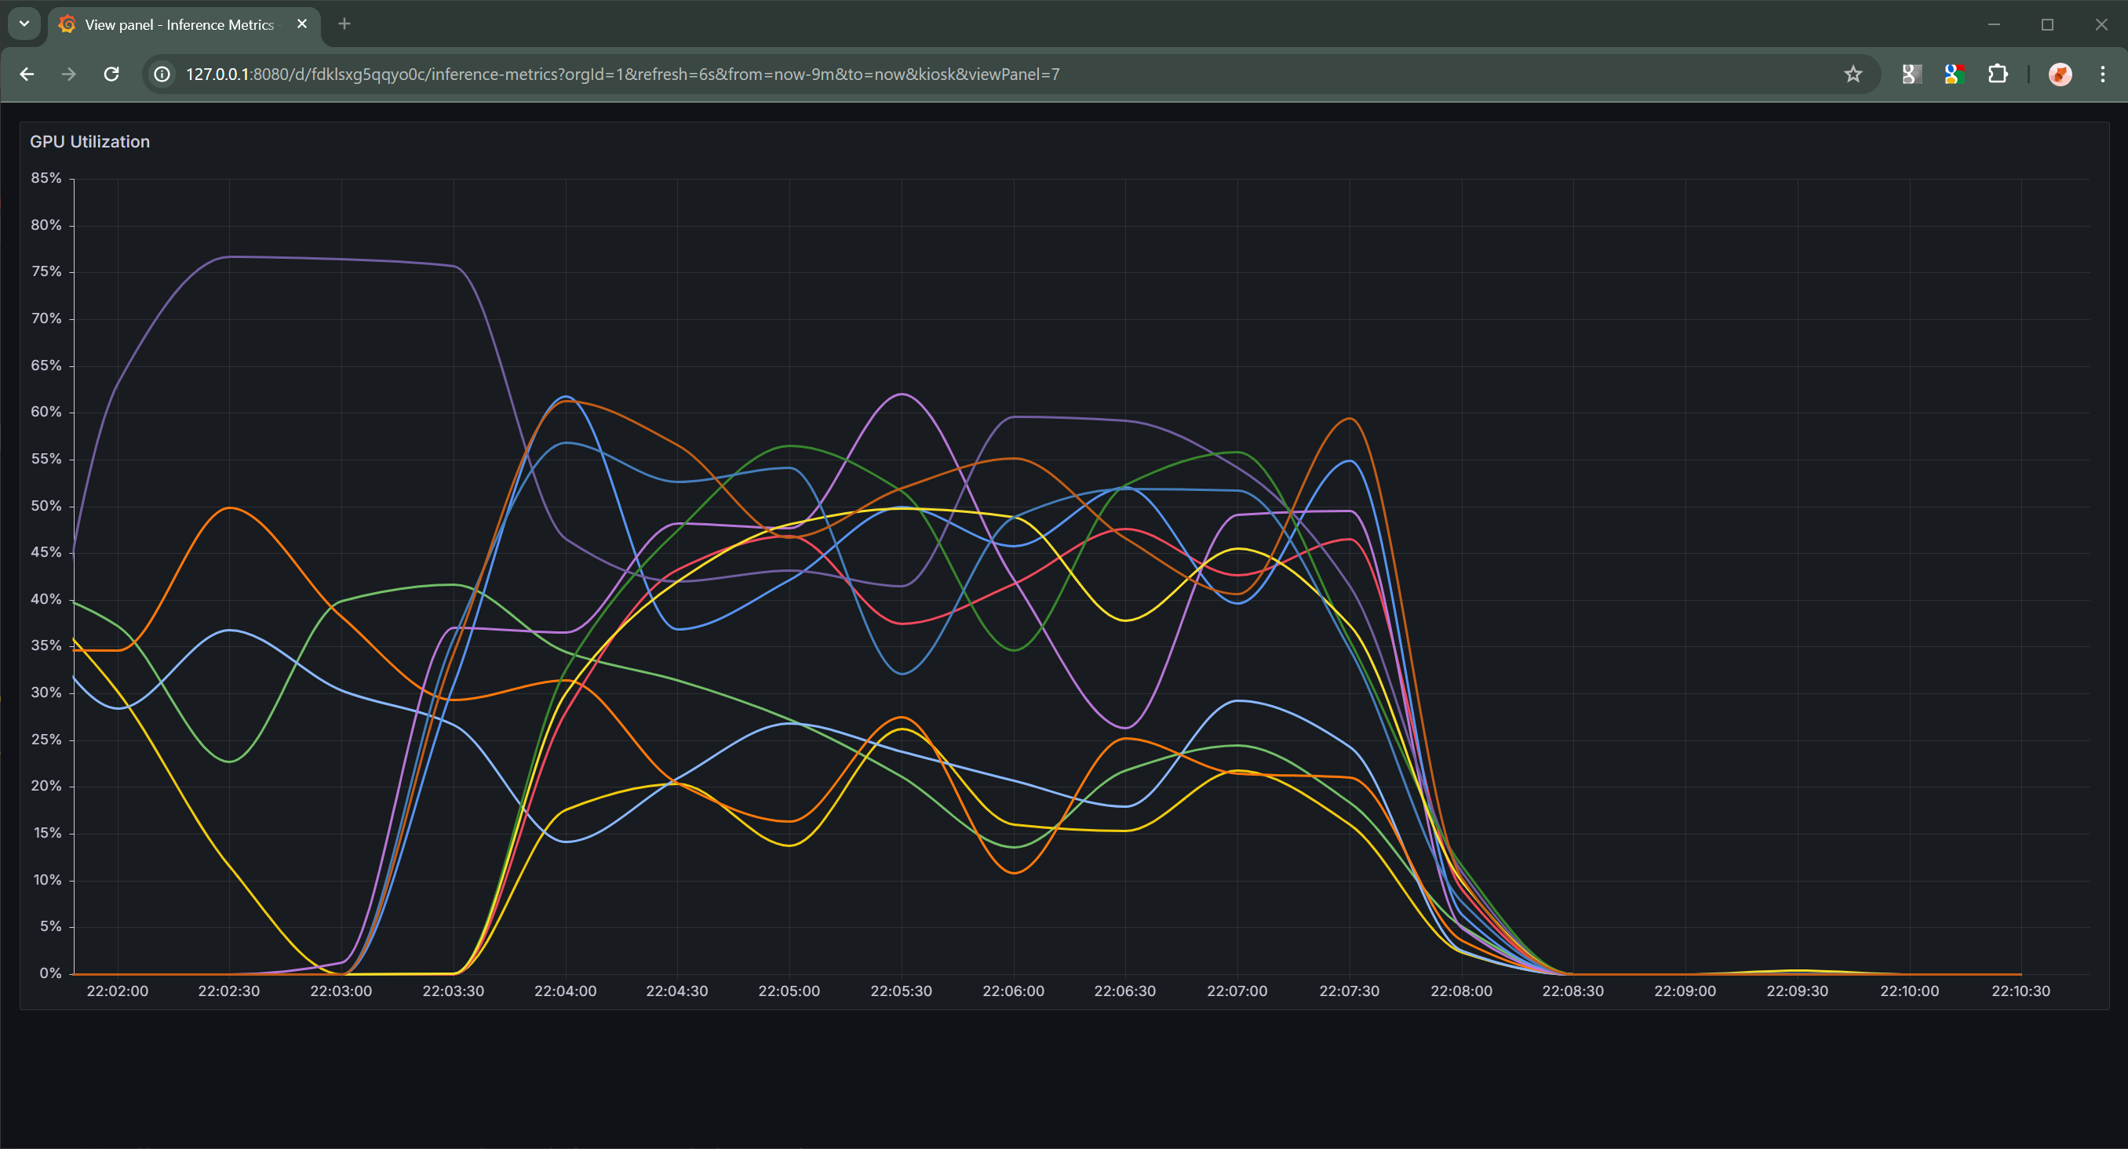2128x1149 pixels.
Task: Open site information via the info icon
Action: (x=162, y=74)
